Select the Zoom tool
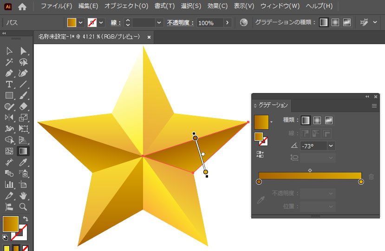Screen dimensions: 385x251 tap(23, 207)
